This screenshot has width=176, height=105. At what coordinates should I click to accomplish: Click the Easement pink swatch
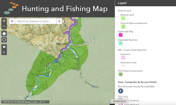click(123, 57)
